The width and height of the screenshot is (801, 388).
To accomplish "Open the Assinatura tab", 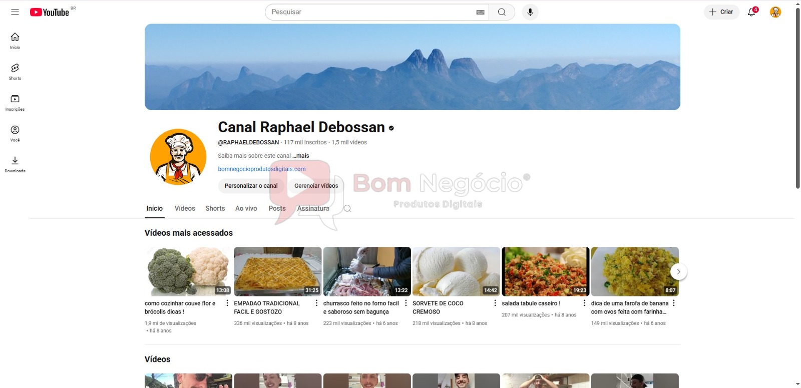I will coord(313,209).
